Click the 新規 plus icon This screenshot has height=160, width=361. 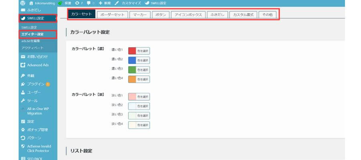tap(100, 3)
